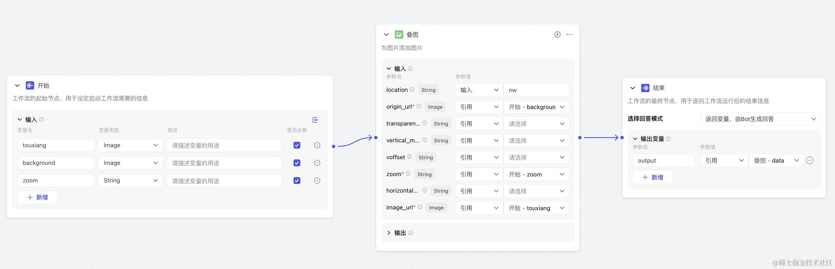Click the import icon in 开始 input section
The image size is (835, 269).
316,120
